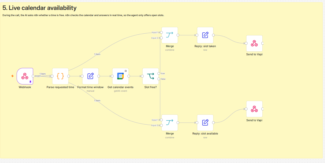This screenshot has width=325, height=163.
Task: Select the Webhook trigger node
Action: 25,76
